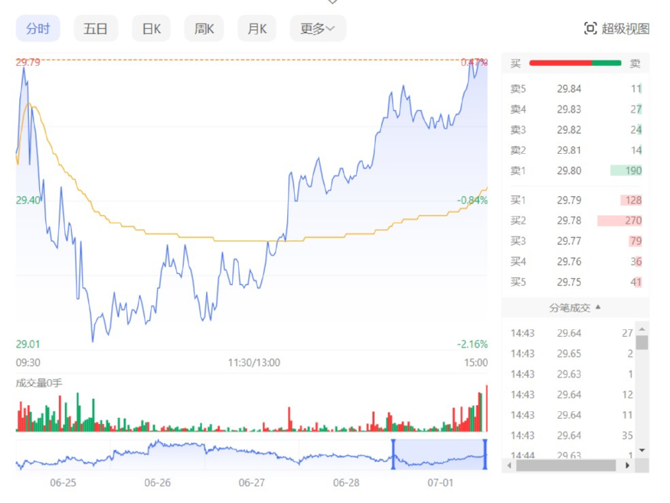Click the 29.01 low price axis label
Viewport: 670px width, 503px height.
[x=28, y=344]
